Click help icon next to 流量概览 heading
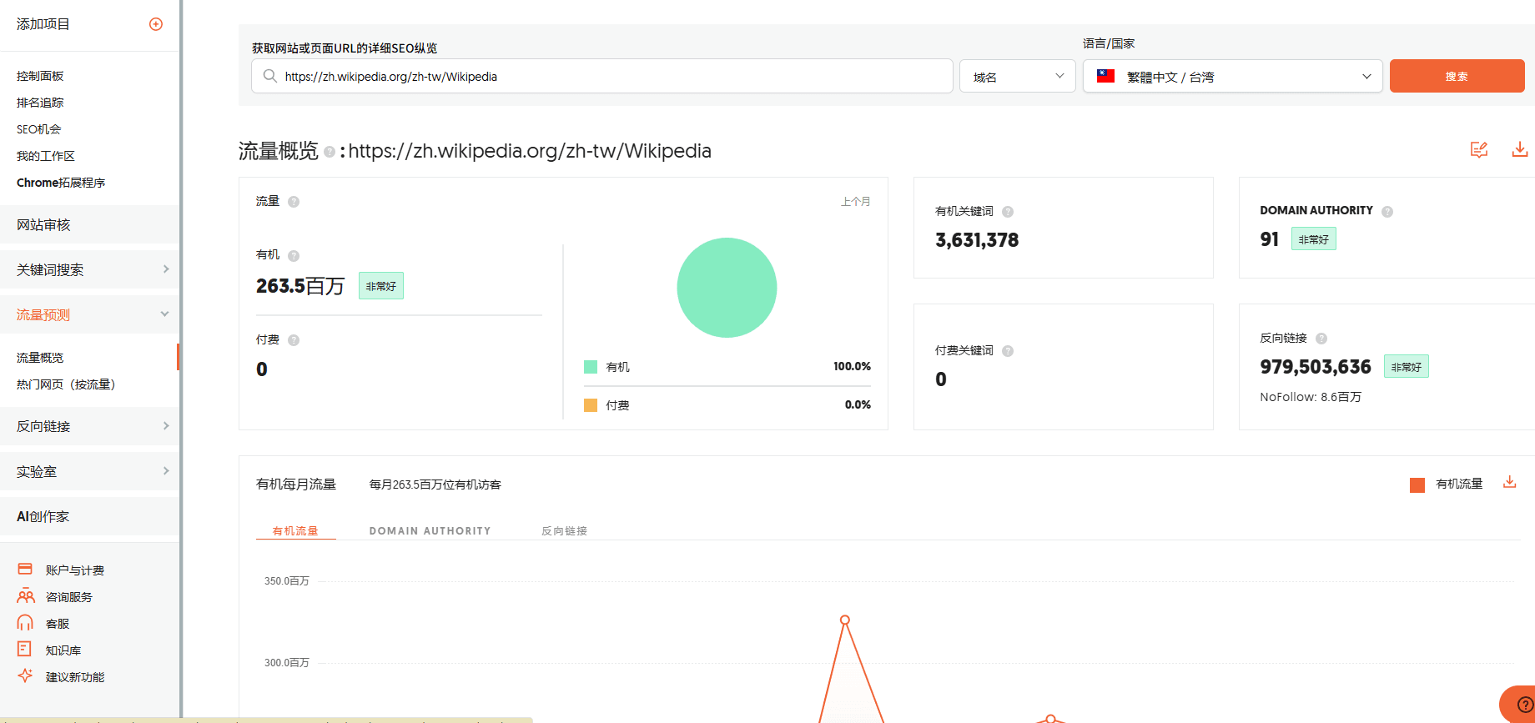This screenshot has height=723, width=1535. coord(330,152)
